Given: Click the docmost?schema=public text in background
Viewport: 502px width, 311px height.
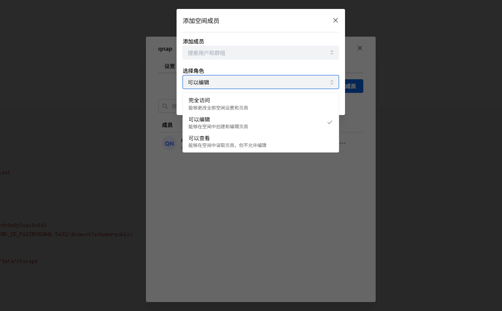Looking at the screenshot, I should coord(102,234).
